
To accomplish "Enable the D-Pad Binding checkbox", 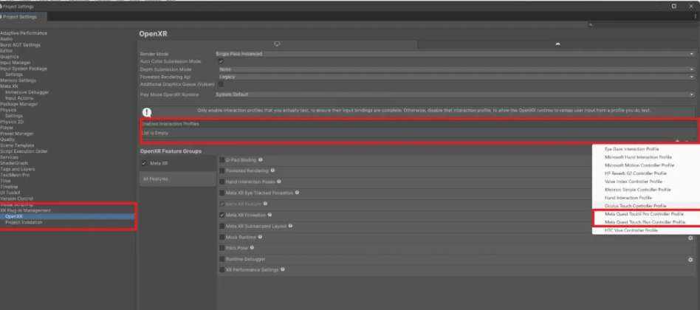I will 222,159.
